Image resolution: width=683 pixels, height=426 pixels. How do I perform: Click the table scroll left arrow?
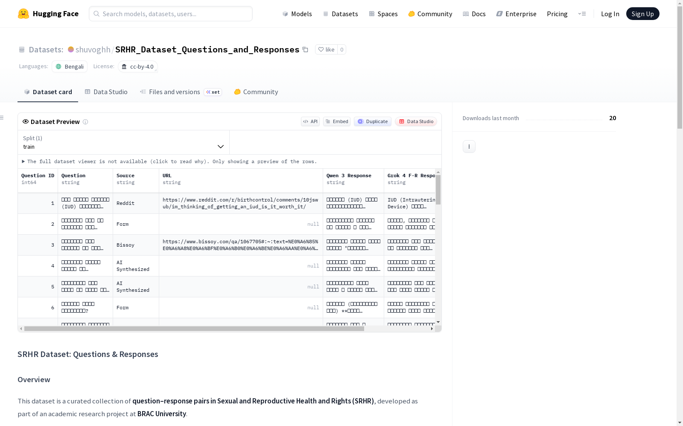[x=21, y=329]
